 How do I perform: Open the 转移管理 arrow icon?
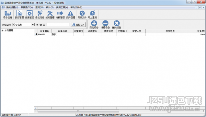[x=60, y=15]
